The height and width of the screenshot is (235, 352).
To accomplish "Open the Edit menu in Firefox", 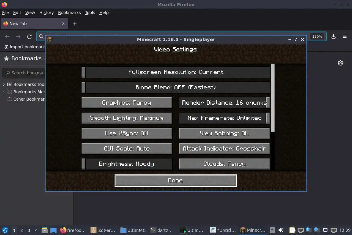I will (17, 13).
